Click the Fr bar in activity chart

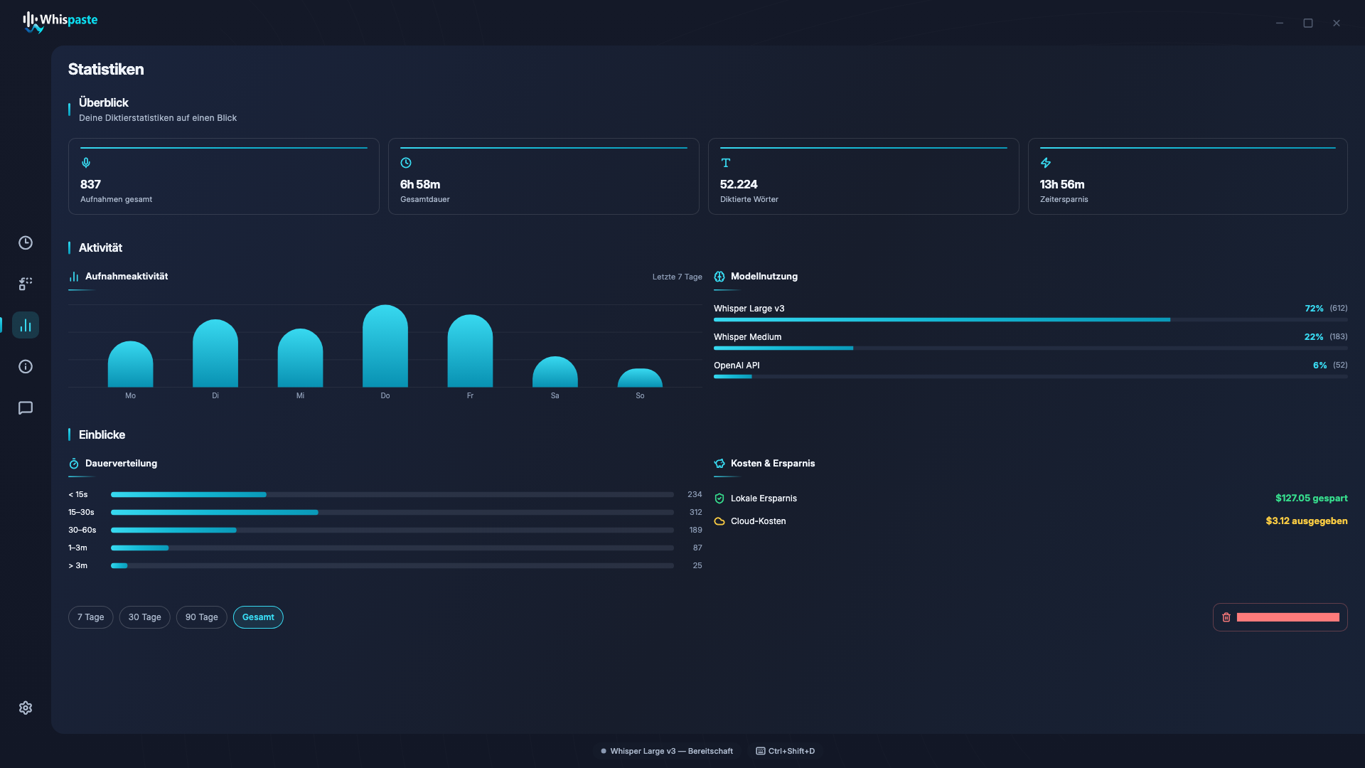[x=470, y=351]
